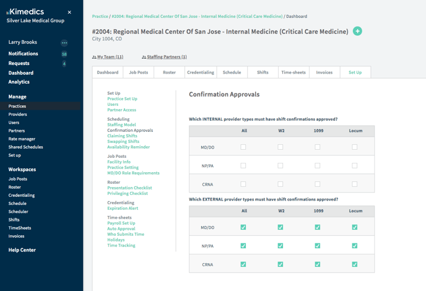Open Rate manager in sidebar

pyautogui.click(x=22, y=139)
